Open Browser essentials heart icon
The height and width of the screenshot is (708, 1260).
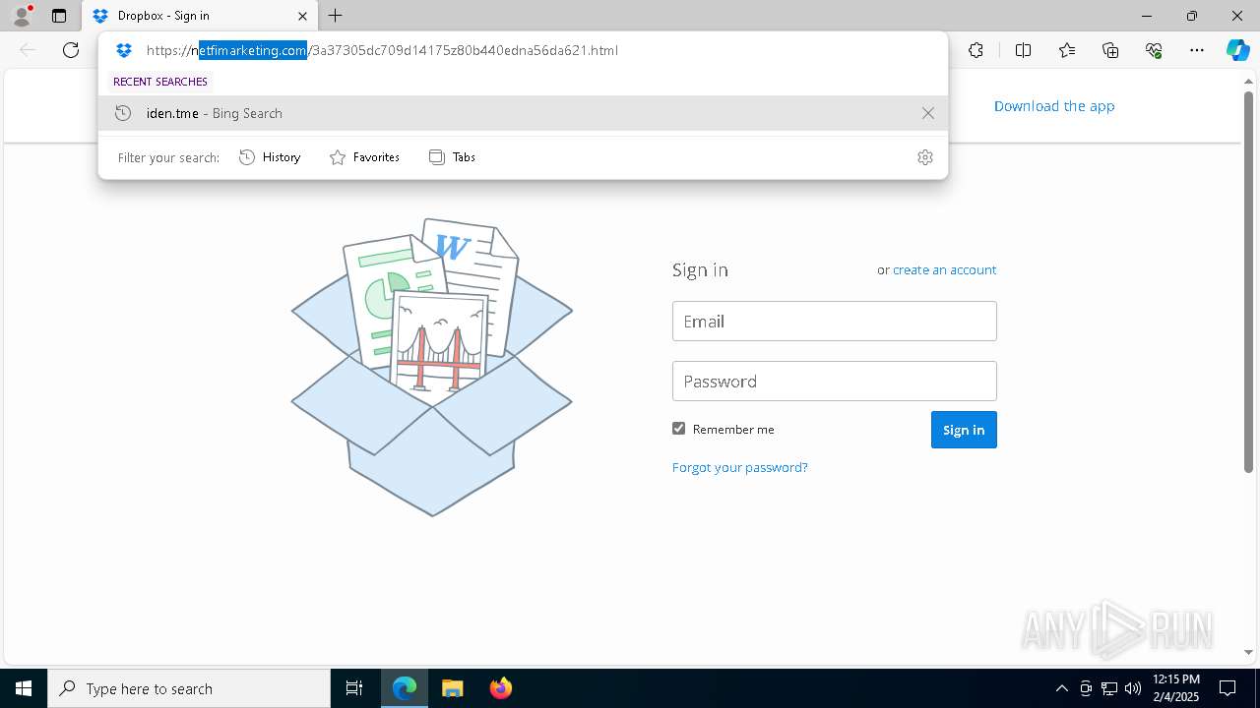pos(1154,50)
